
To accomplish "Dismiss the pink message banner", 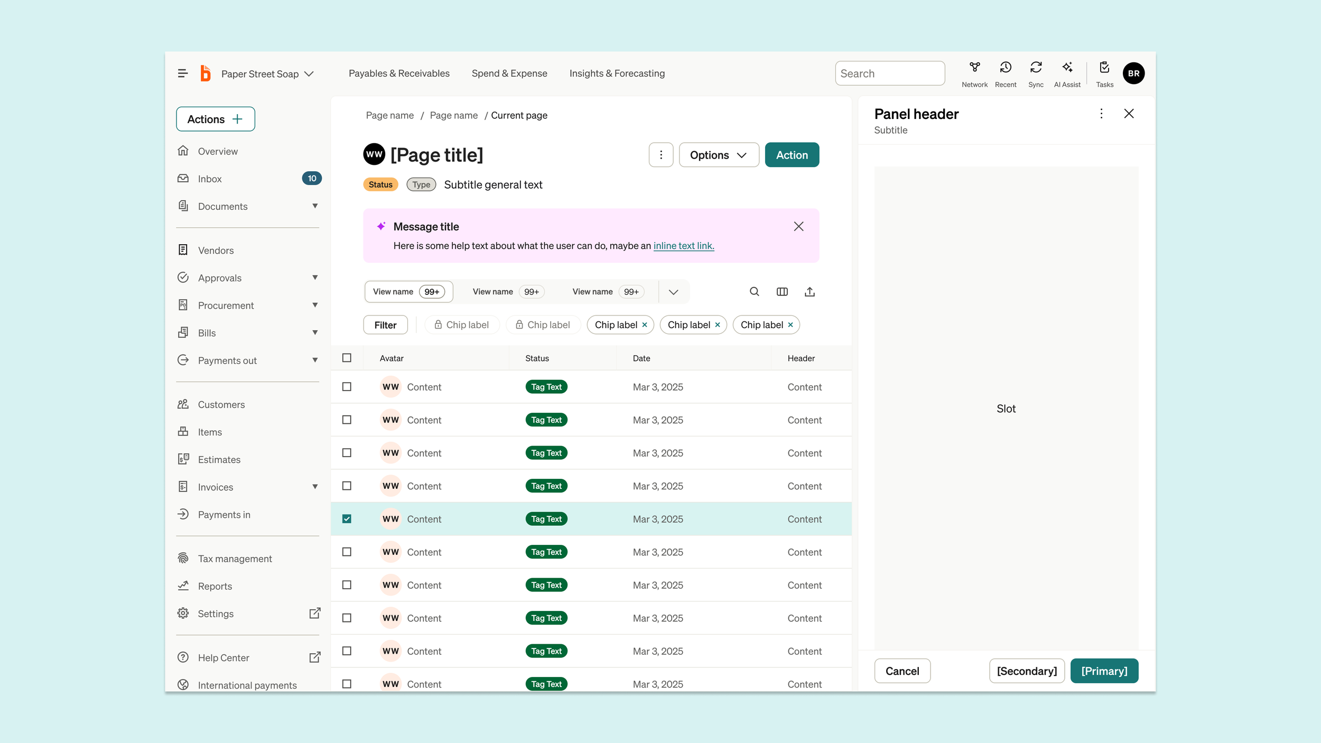I will coord(798,227).
